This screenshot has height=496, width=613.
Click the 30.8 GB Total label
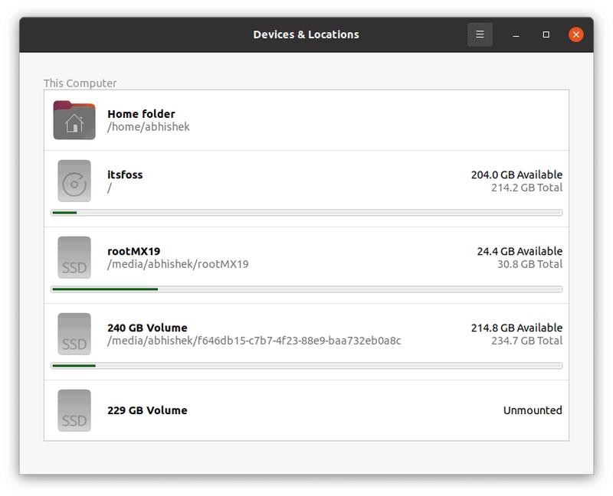click(530, 264)
